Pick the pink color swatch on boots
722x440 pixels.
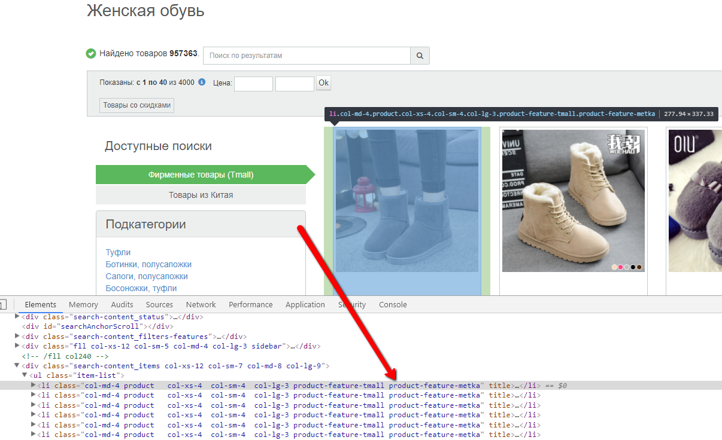pos(620,267)
